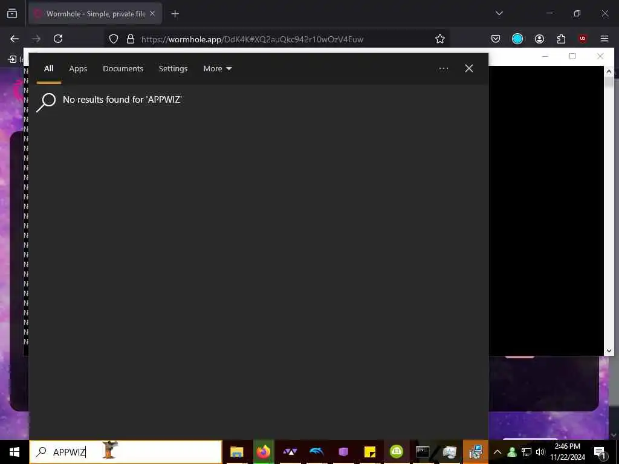Switch to the Apps search tab

click(x=78, y=69)
